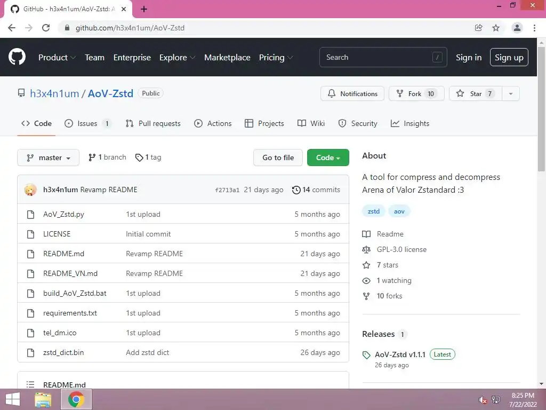Expand the Product menu
Image resolution: width=546 pixels, height=410 pixels.
(x=57, y=58)
